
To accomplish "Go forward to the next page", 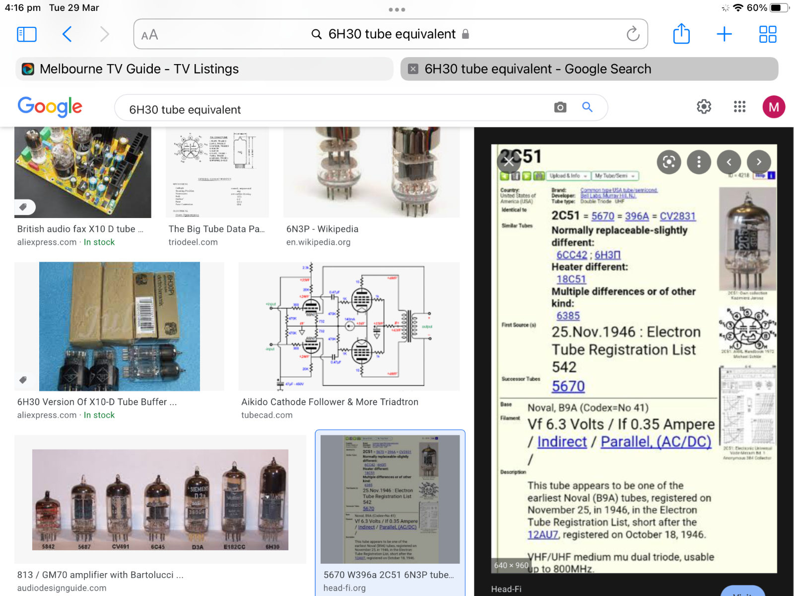I will pyautogui.click(x=104, y=34).
